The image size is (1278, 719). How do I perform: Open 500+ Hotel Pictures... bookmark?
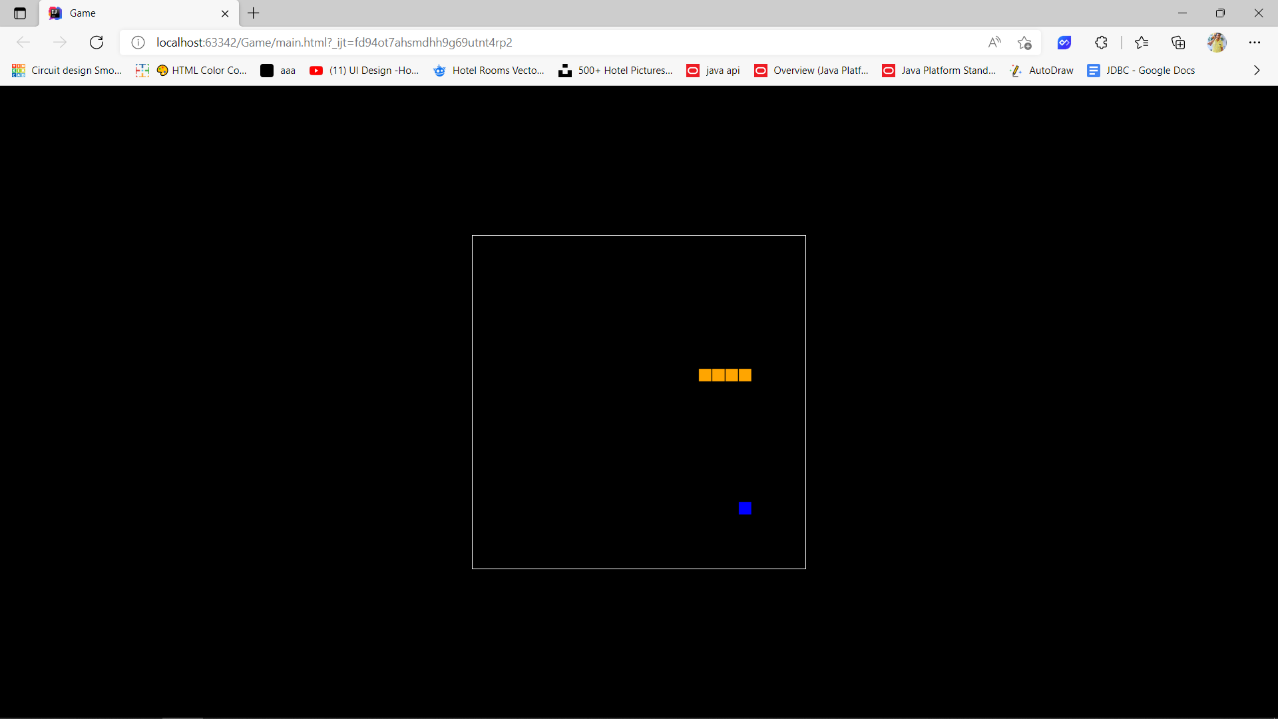click(x=616, y=71)
